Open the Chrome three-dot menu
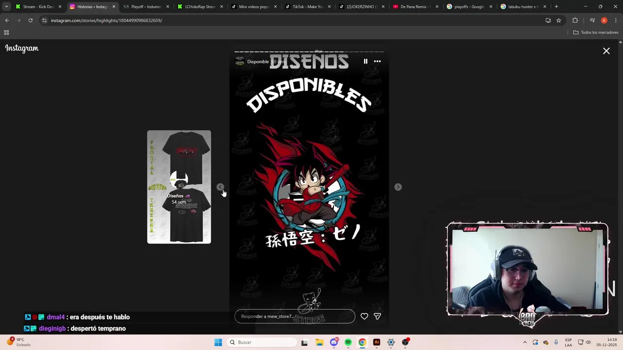 [616, 20]
